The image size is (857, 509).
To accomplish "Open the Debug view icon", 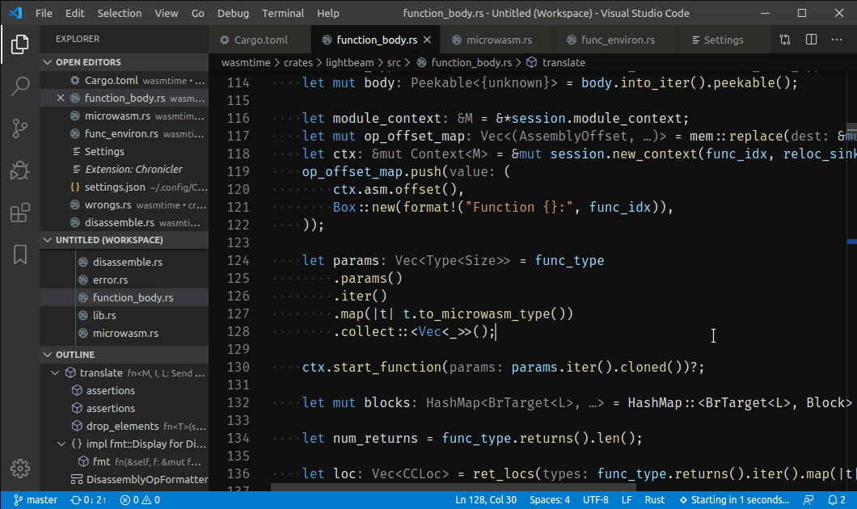I will point(19,170).
